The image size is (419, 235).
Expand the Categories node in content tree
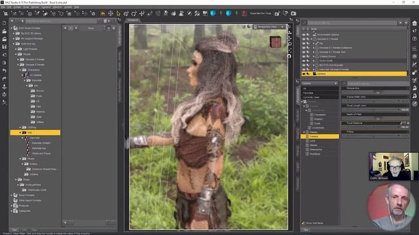coord(12,211)
